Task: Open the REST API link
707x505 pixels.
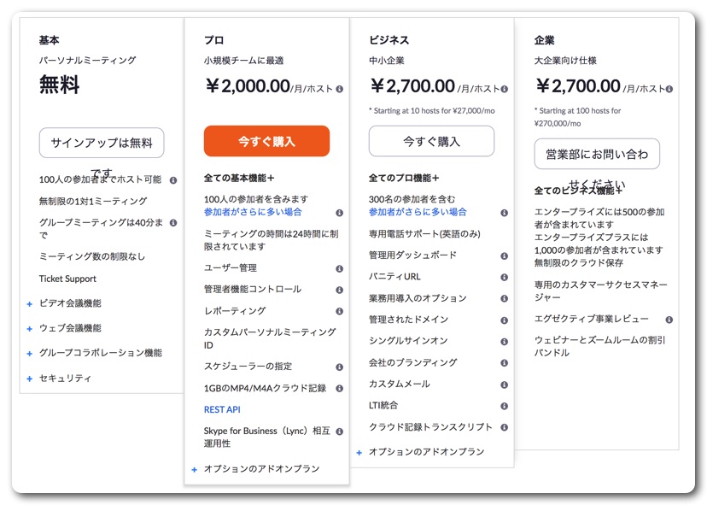Action: coord(222,409)
